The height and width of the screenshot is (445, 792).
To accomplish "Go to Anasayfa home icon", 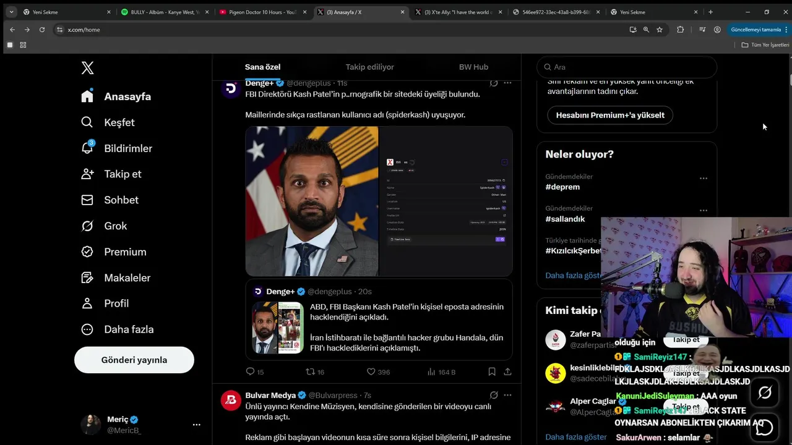I will coord(87,96).
